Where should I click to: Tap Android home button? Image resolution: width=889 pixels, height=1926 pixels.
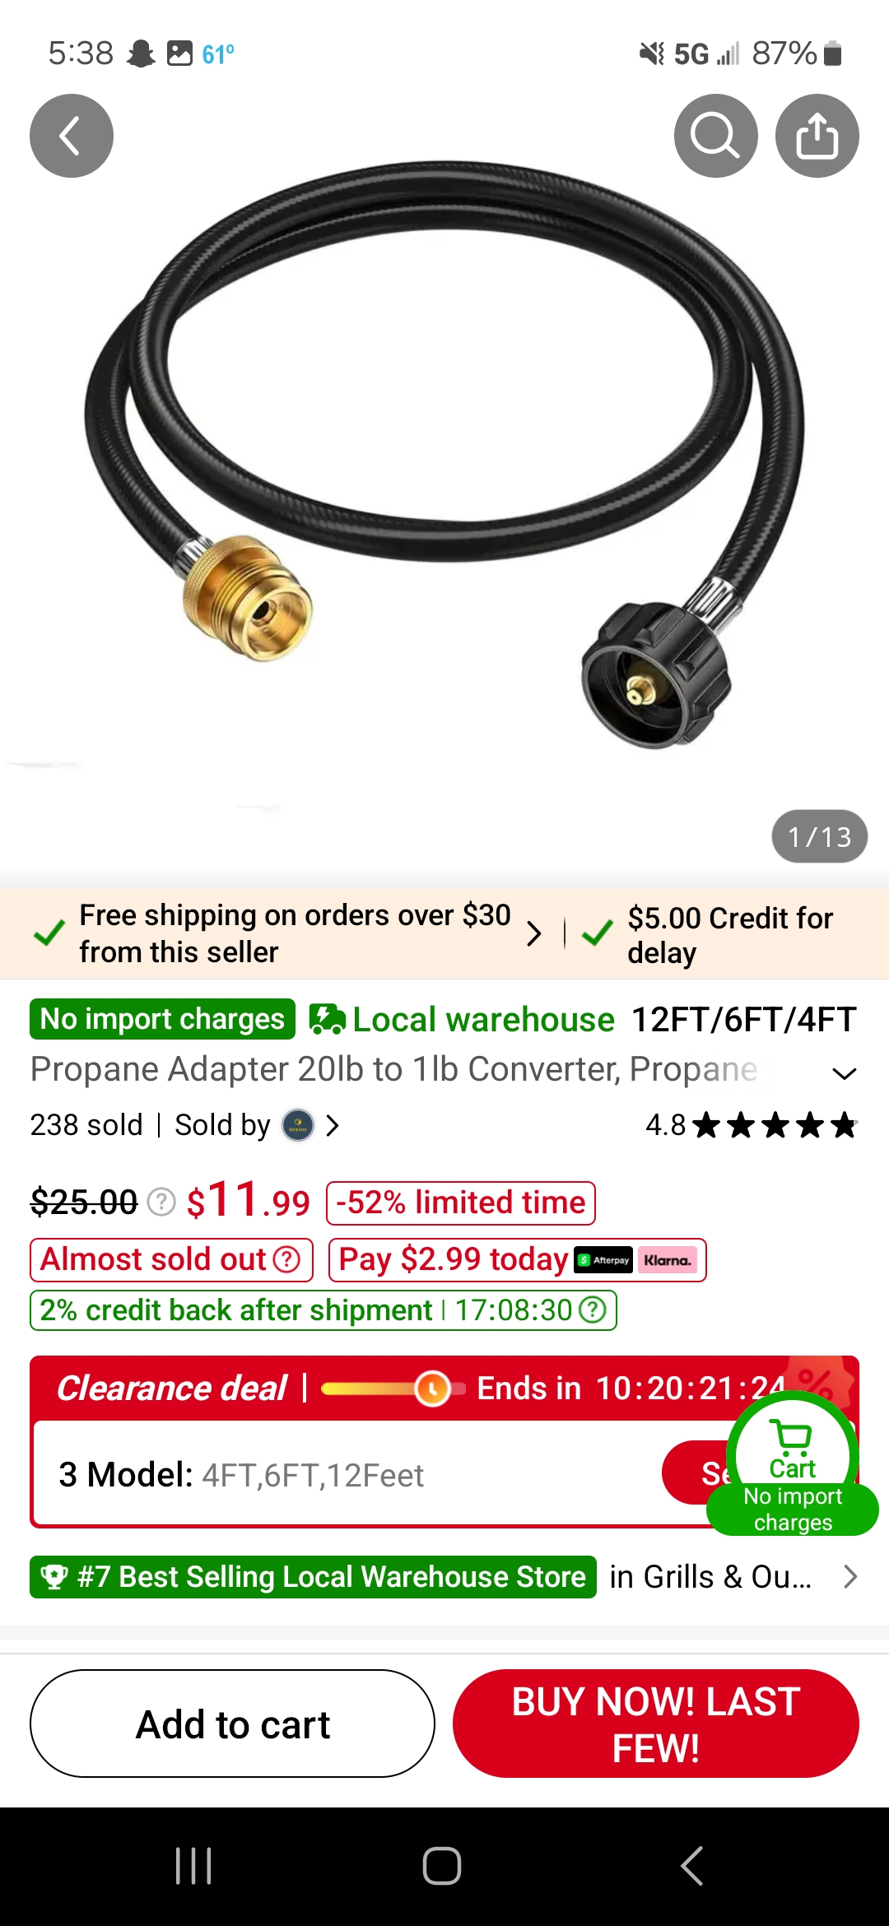tap(442, 1866)
